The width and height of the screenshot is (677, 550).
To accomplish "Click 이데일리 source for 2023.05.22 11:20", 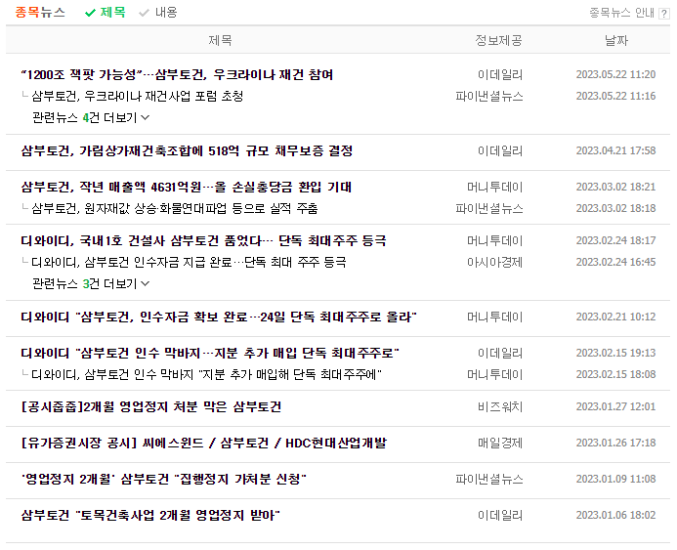I will (500, 74).
